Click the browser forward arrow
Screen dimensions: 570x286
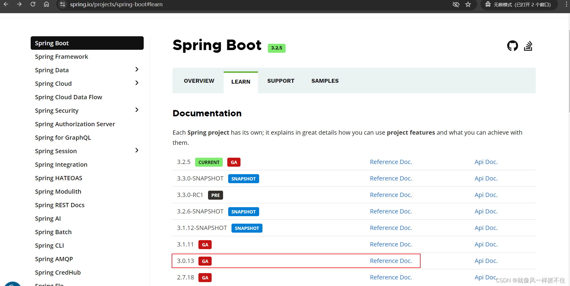point(19,4)
